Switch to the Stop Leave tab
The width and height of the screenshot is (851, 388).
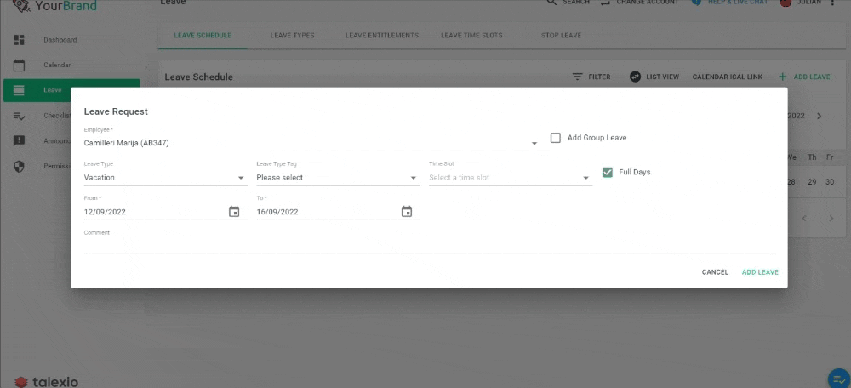pos(561,35)
